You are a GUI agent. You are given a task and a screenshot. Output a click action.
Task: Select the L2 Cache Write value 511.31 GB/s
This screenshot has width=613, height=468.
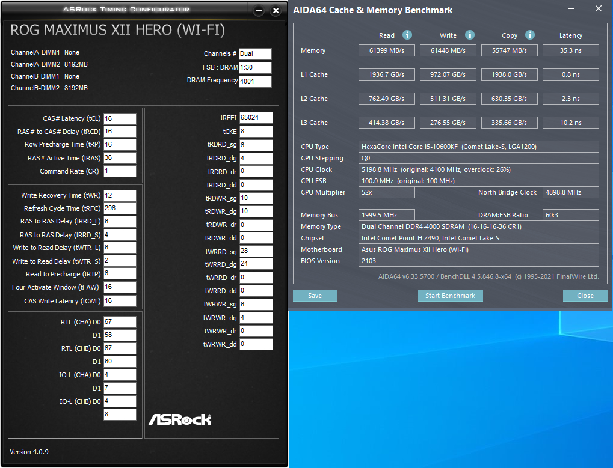tap(448, 99)
